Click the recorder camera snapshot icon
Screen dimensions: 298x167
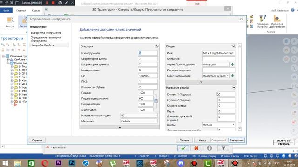click(60, 3)
